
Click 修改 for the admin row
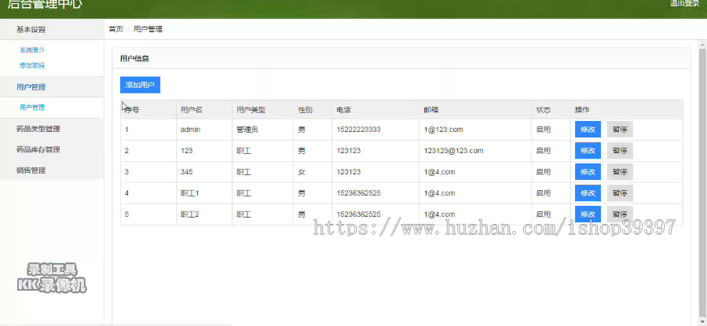588,130
